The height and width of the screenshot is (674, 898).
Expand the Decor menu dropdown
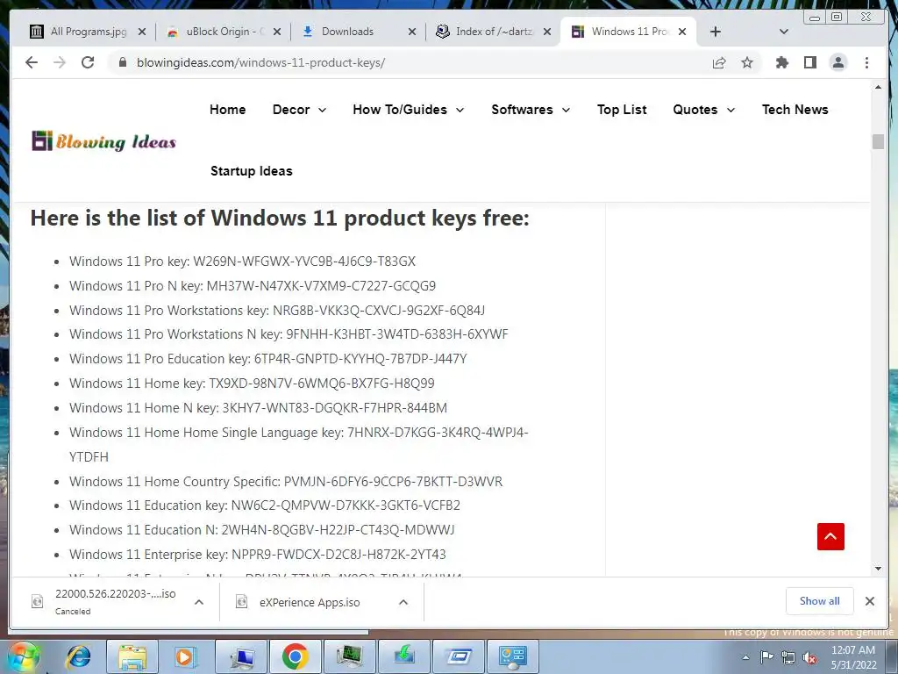pos(300,110)
